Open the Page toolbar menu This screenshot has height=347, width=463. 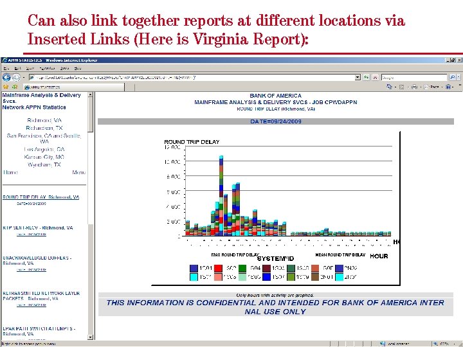432,87
